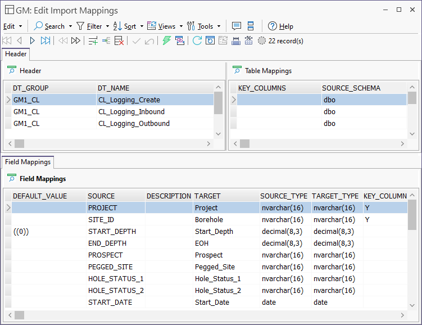Click the GM window title icon
Viewport: 422px width, 325px height.
click(10, 10)
